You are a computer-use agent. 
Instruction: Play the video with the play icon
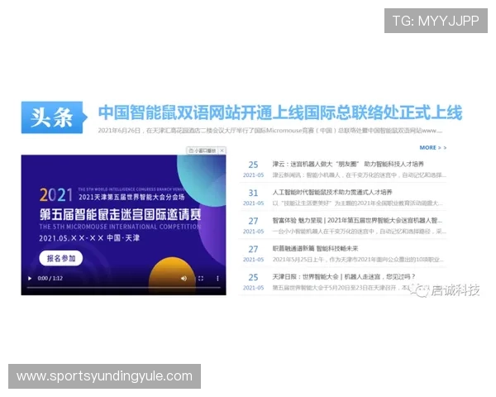point(30,278)
